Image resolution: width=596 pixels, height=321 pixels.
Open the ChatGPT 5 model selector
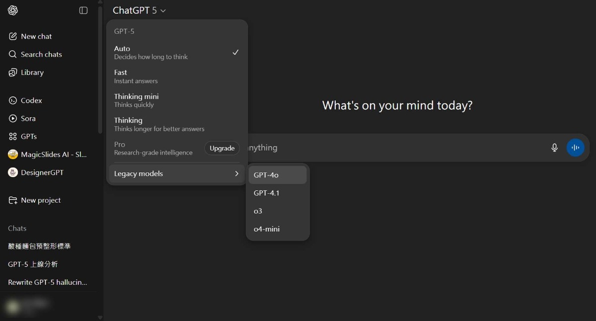(x=140, y=10)
